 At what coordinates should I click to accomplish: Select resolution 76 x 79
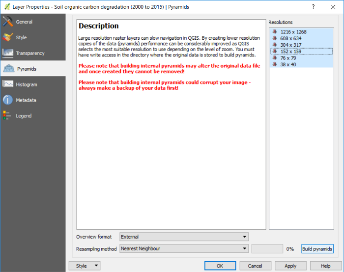pyautogui.click(x=301, y=58)
